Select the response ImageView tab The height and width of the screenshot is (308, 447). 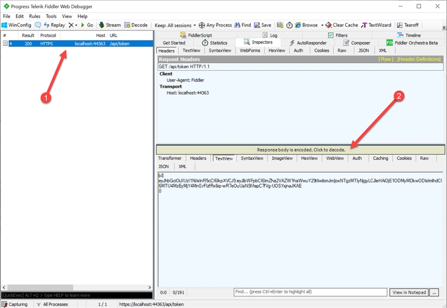click(282, 158)
